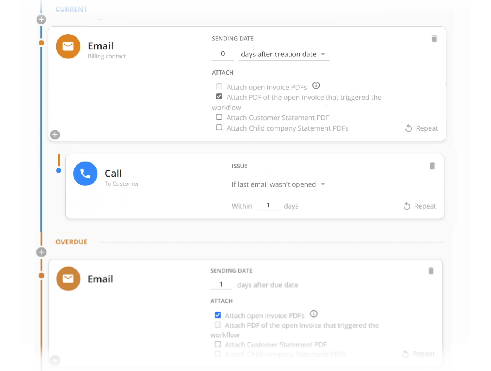491x371 pixels.
Task: Check Attach Child company Statement PDFs in first email
Action: [x=219, y=128]
